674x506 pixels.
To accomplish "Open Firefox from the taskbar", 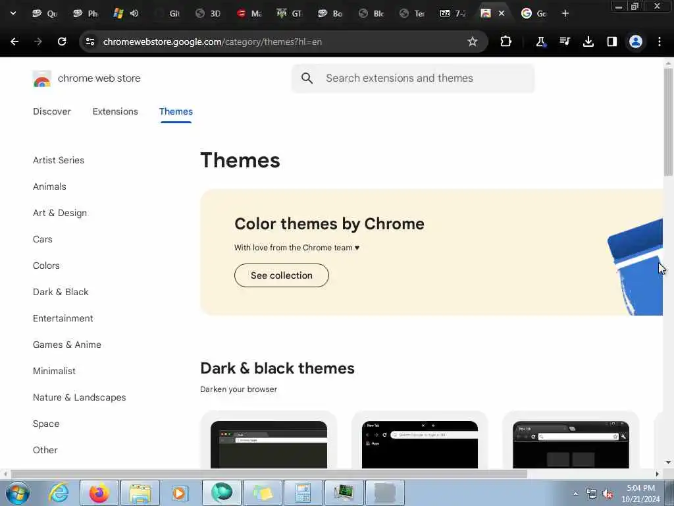I will click(99, 493).
